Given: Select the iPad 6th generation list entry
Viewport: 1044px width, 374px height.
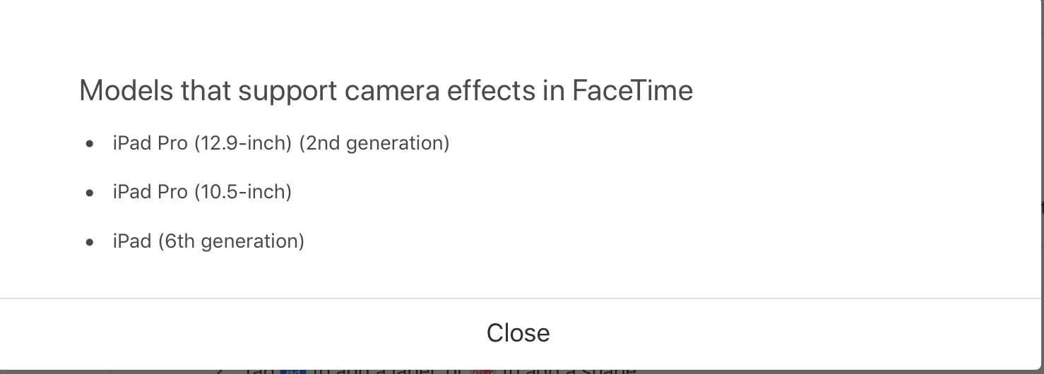Looking at the screenshot, I should click(x=208, y=241).
